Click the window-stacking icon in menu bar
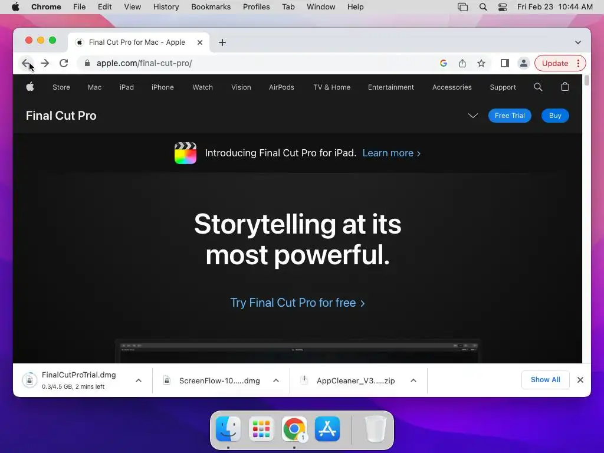This screenshot has height=453, width=604. 462,7
